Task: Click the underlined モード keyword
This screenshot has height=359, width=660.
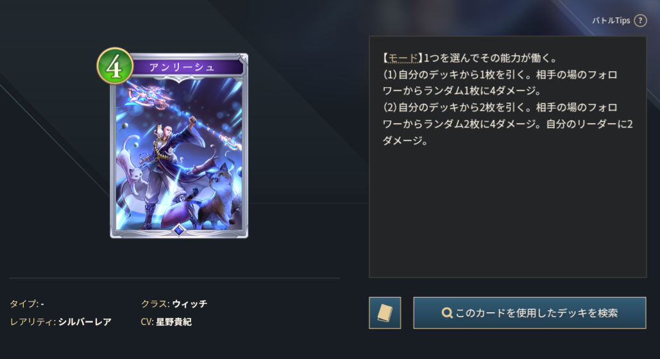Action: (x=402, y=58)
